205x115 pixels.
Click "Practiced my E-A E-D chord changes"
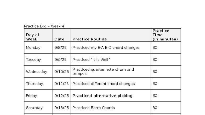click(x=106, y=48)
